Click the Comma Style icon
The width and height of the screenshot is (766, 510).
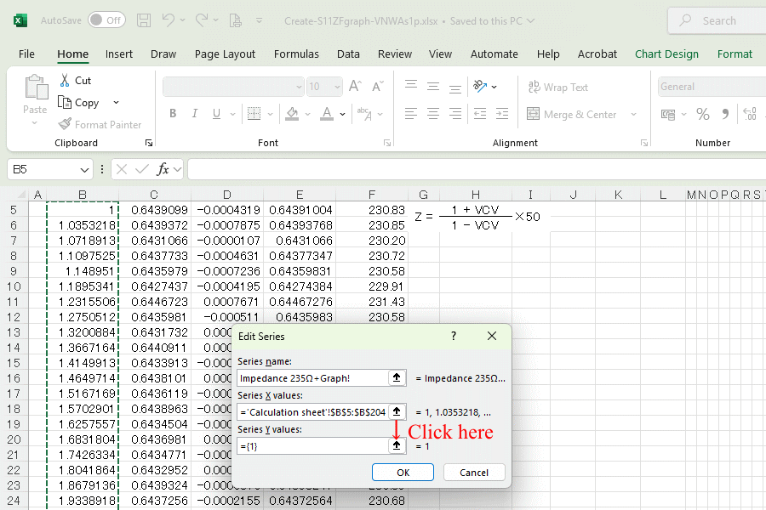pyautogui.click(x=725, y=114)
